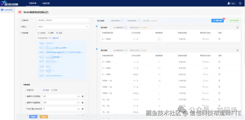Click the red notification badge on the blue button

224,19
